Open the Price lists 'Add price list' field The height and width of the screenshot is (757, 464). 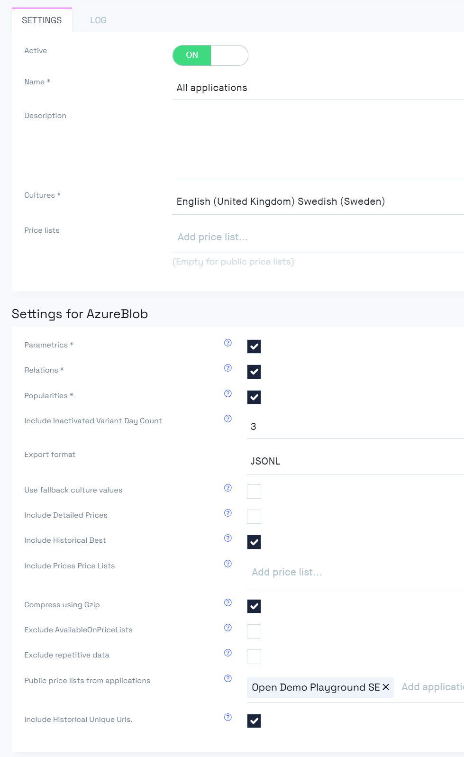[318, 237]
